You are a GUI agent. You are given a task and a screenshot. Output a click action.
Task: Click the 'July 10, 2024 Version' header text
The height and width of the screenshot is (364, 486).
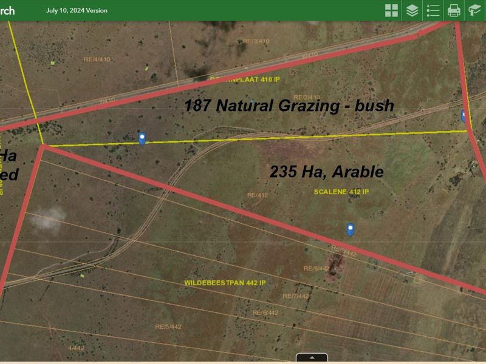pyautogui.click(x=77, y=10)
